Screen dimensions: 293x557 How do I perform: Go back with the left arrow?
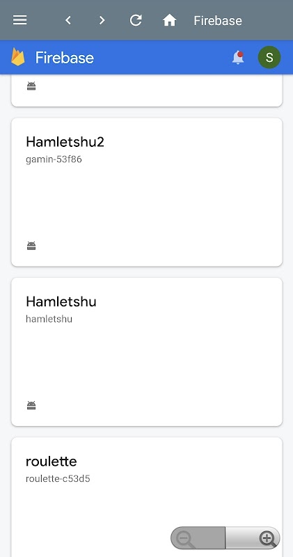68,20
